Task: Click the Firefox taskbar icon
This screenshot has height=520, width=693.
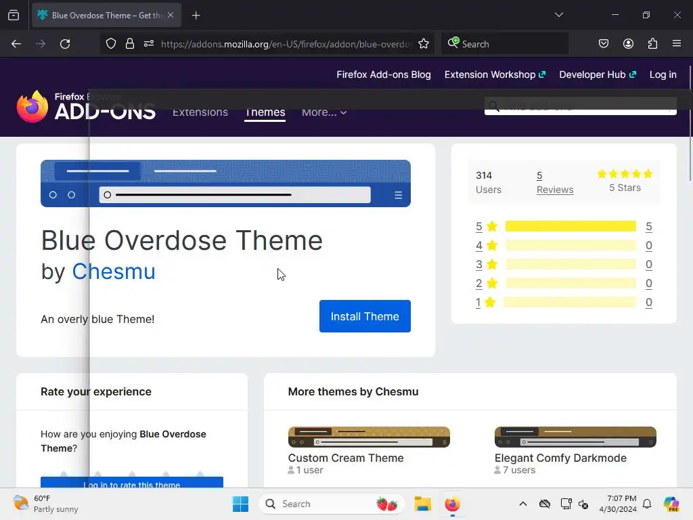Action: click(452, 504)
